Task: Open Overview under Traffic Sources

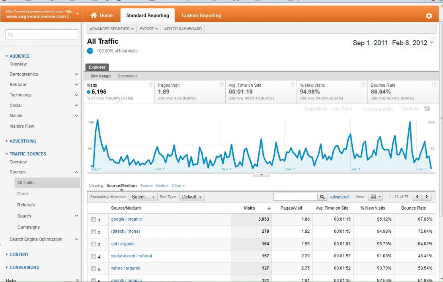Action: 18,162
